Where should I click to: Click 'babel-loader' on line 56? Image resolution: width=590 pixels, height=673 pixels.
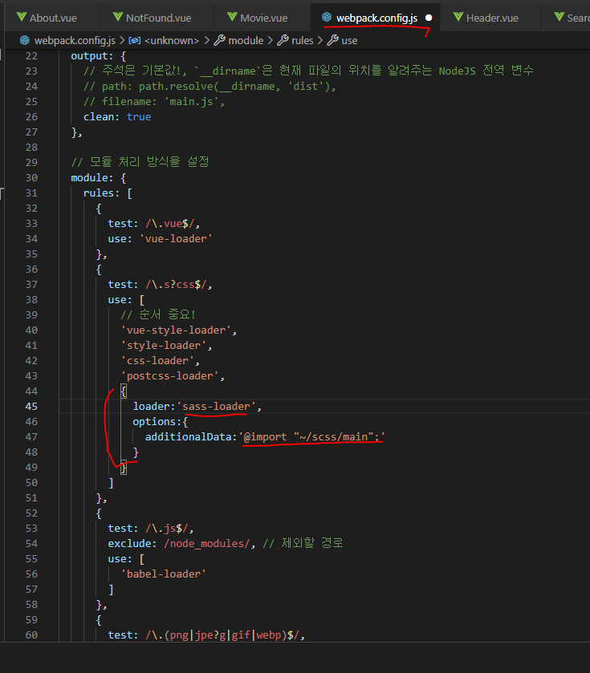pyautogui.click(x=164, y=574)
